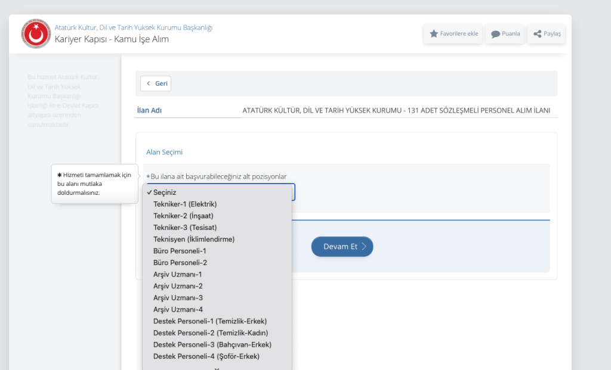
Task: Select Destek Personeli-1 (Temizlik-Erkek)
Action: click(209, 321)
